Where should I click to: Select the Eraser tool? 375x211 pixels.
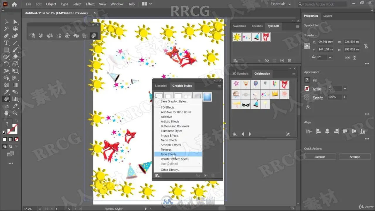(x=15, y=57)
